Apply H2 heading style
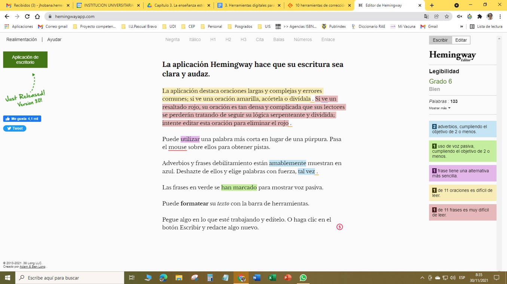Screen dimensions: 507x284 click(x=228, y=40)
